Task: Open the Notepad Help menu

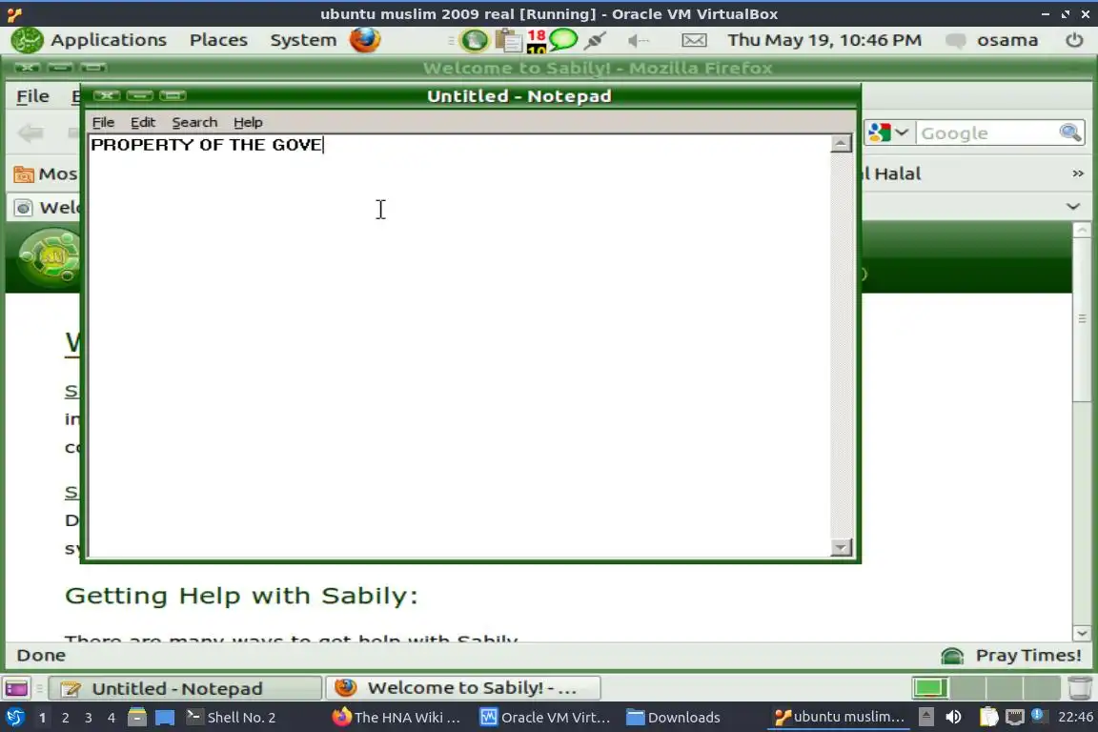Action: click(248, 123)
